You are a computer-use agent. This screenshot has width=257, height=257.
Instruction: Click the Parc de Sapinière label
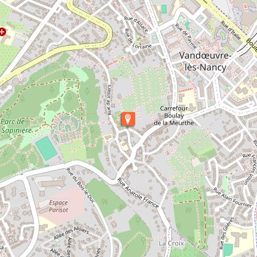pos(16,126)
